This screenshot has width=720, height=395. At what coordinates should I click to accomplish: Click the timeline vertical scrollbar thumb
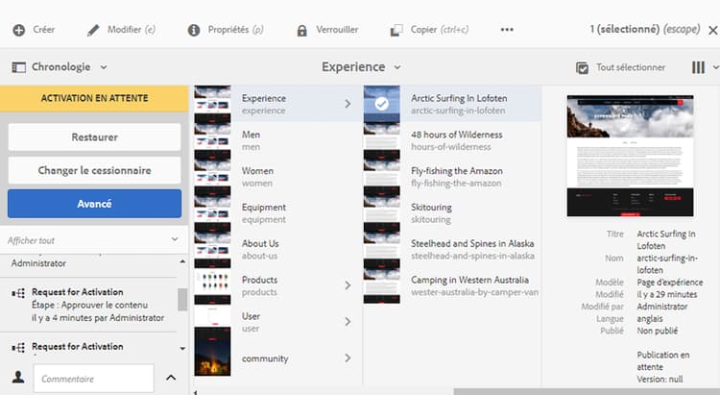pos(182,300)
